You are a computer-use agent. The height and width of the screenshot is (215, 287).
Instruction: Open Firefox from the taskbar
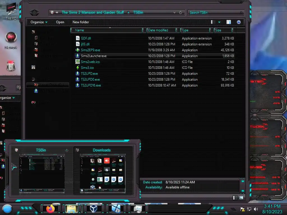[x=50, y=209]
